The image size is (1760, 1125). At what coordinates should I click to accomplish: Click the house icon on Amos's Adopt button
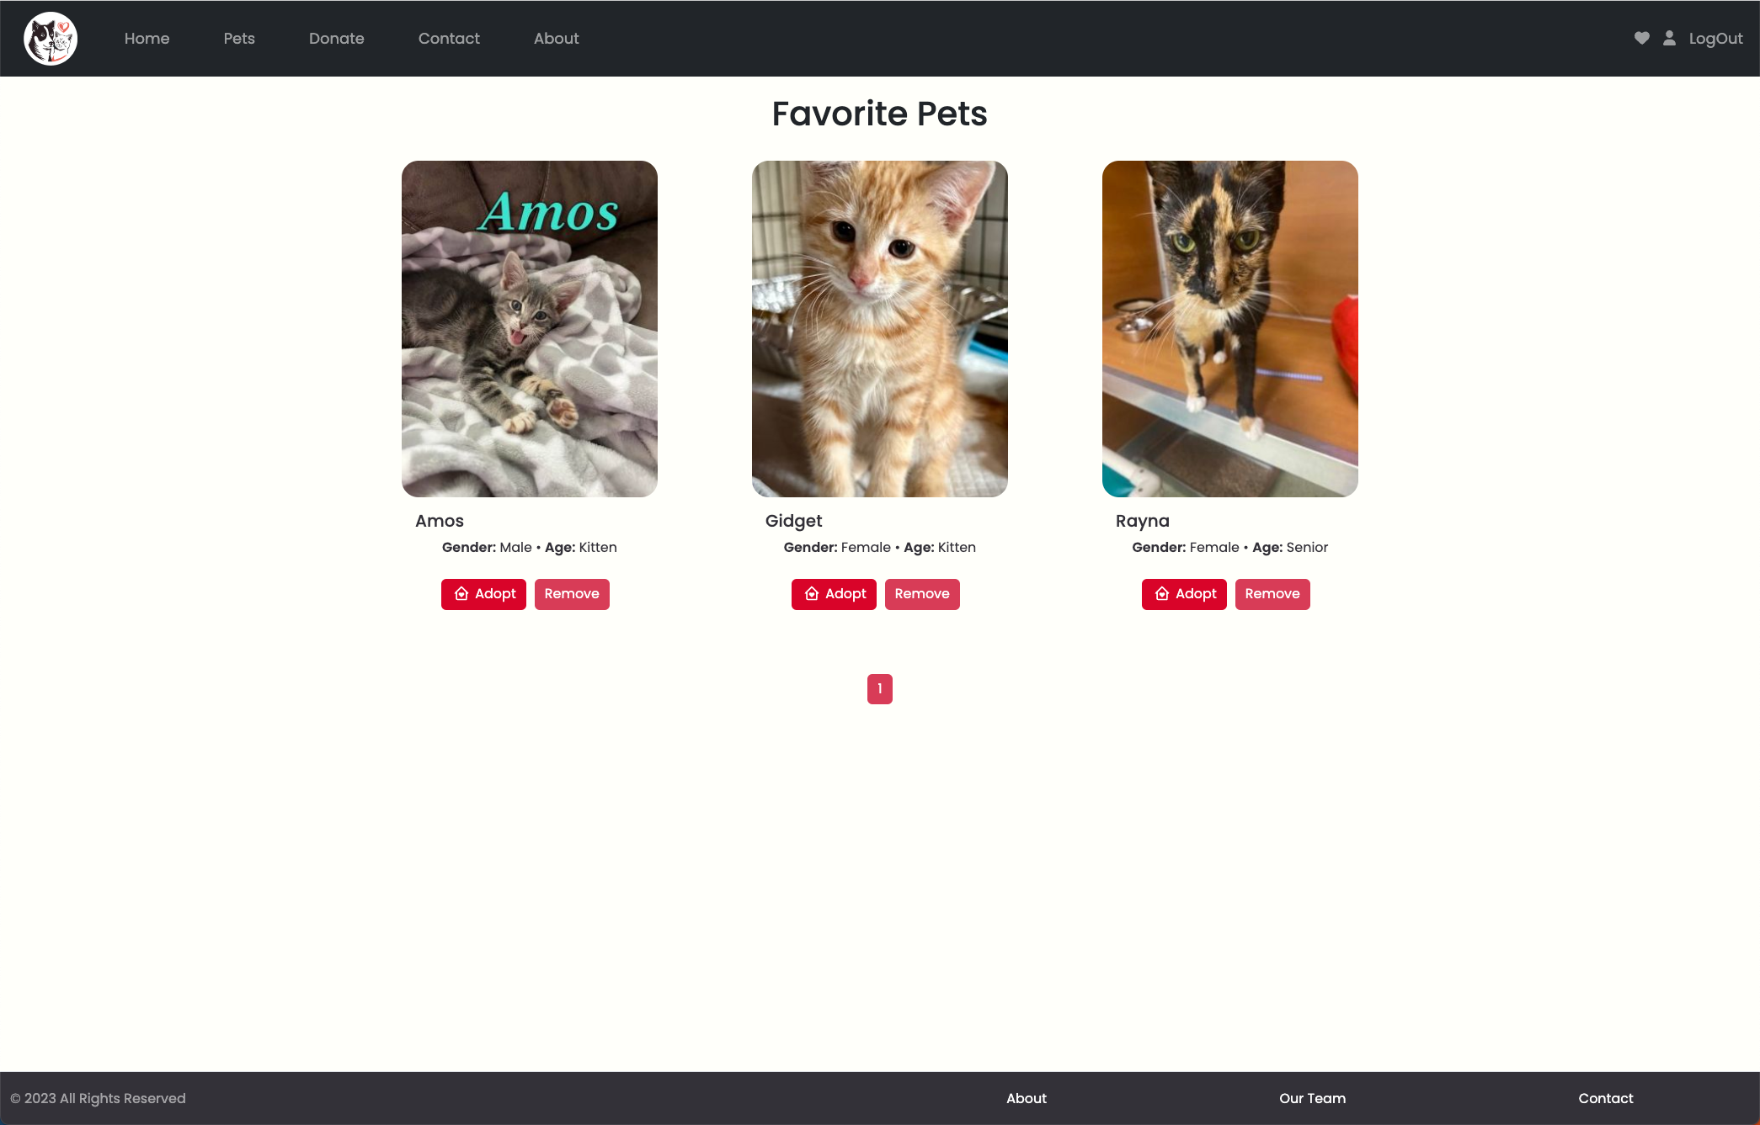[x=461, y=594]
